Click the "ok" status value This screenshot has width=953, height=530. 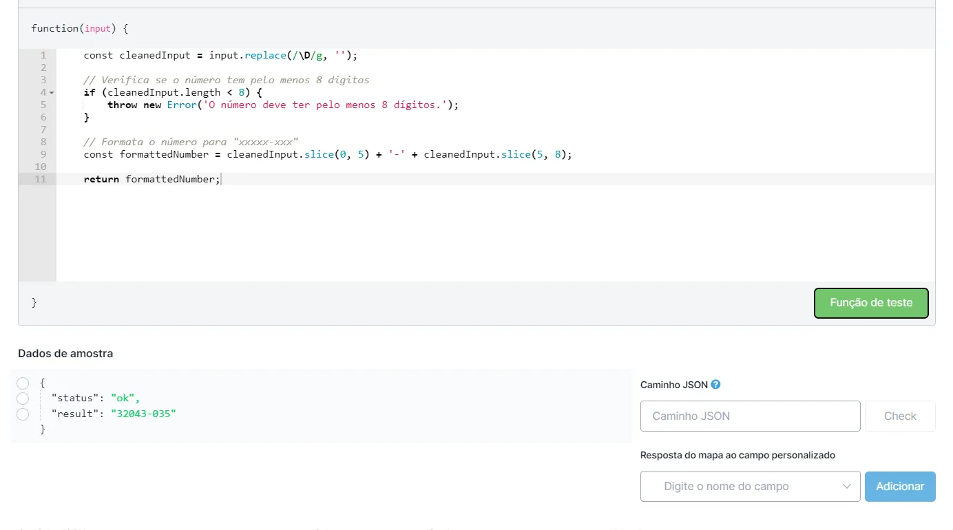(x=123, y=399)
